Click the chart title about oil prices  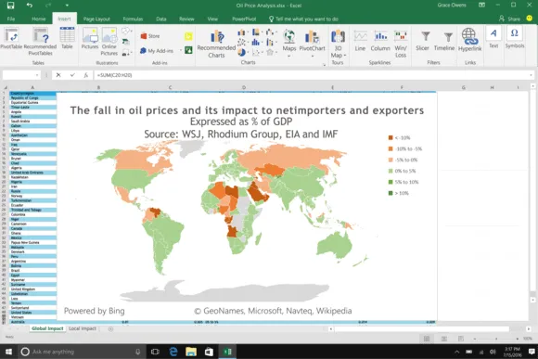click(247, 110)
